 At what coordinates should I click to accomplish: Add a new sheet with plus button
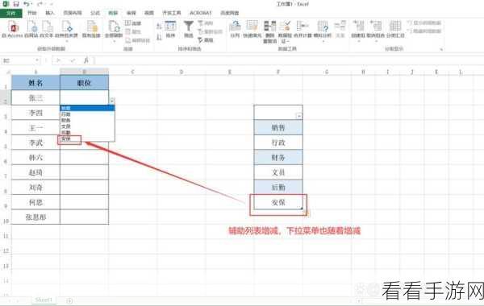(x=69, y=300)
